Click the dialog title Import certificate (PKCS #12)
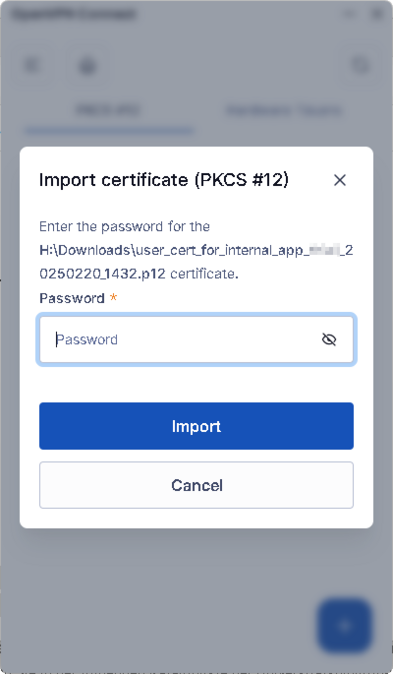Viewport: 393px width, 674px height. pyautogui.click(x=164, y=180)
